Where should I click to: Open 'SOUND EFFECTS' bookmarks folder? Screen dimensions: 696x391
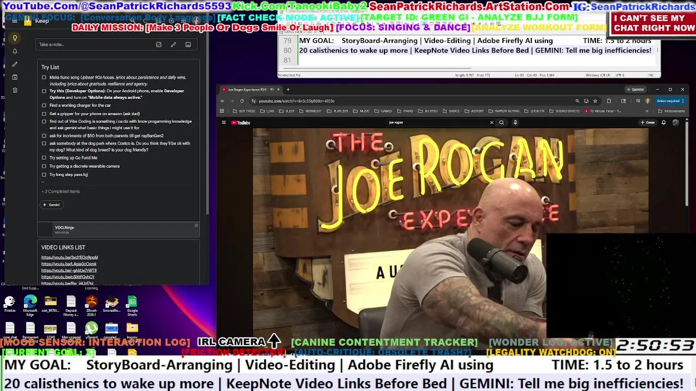coord(564,111)
